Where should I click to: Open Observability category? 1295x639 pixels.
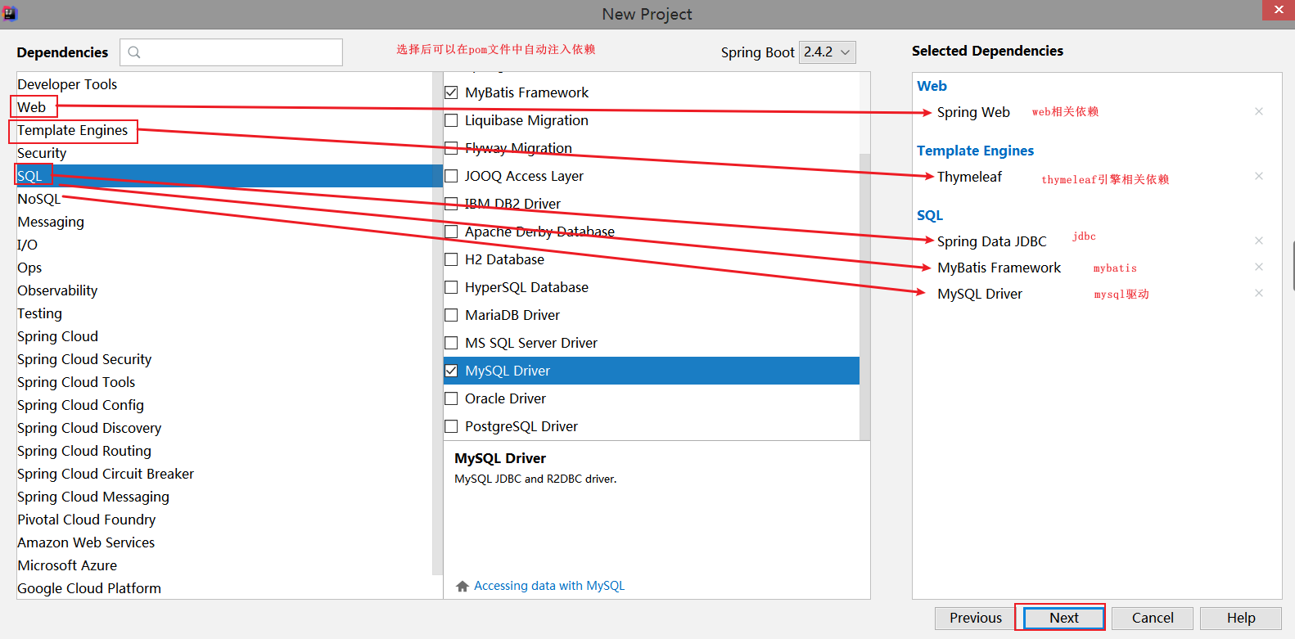click(x=57, y=290)
